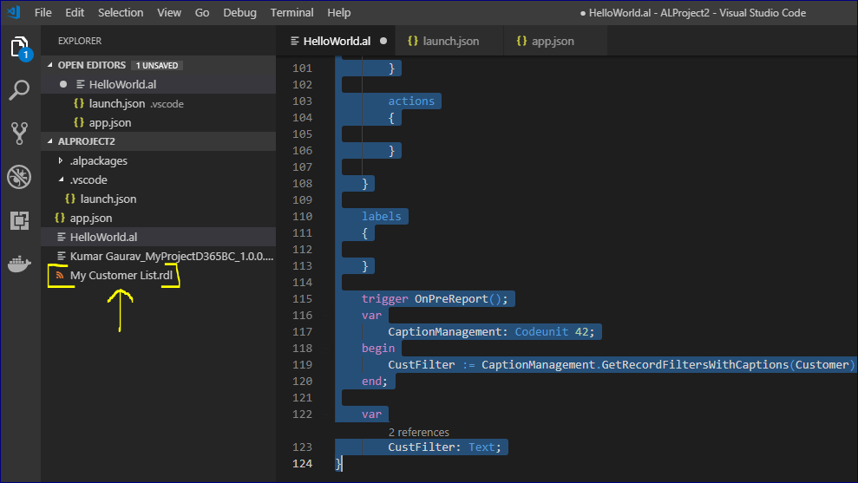Click the JSON icon of app.json tab

tap(521, 41)
